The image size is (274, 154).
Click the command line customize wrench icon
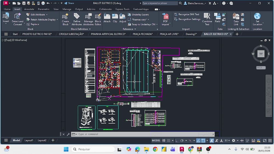click(68, 134)
